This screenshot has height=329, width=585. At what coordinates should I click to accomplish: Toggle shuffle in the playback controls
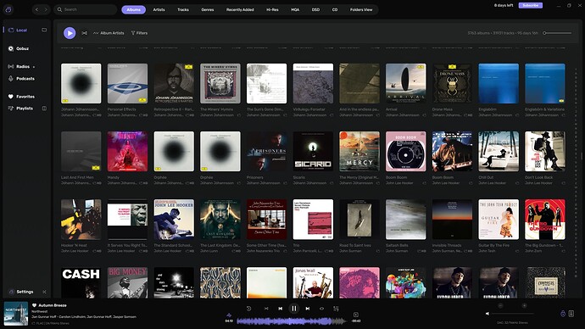coord(266,309)
